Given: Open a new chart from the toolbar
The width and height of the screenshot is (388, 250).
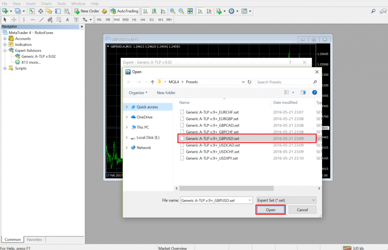Looking at the screenshot, I should tap(5, 11).
